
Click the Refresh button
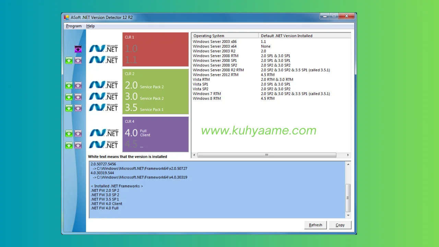coord(316,225)
